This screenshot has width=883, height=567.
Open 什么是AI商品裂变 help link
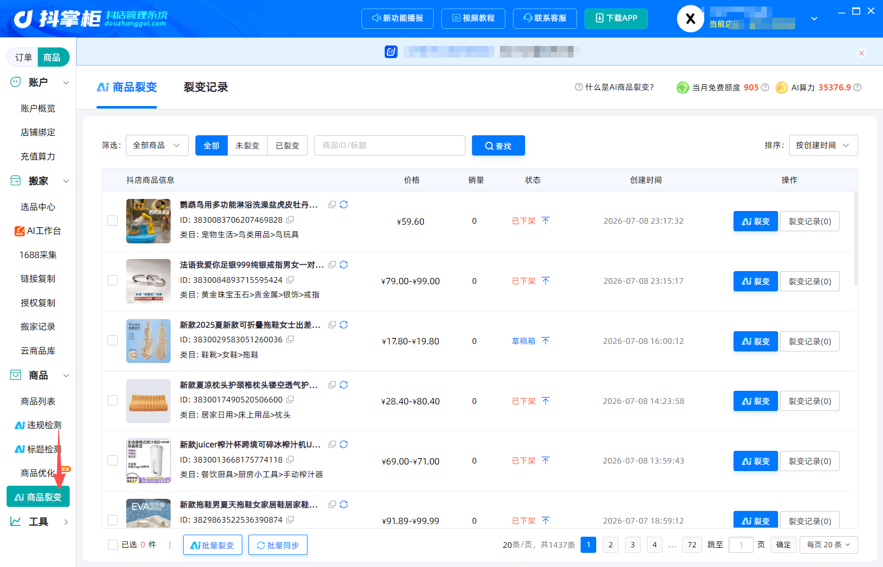click(614, 87)
